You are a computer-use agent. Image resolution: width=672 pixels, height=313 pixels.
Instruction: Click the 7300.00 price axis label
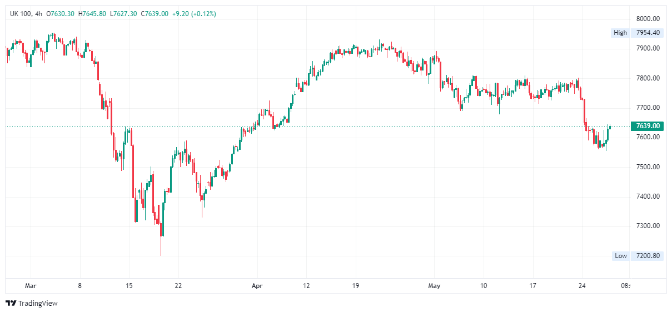click(648, 226)
